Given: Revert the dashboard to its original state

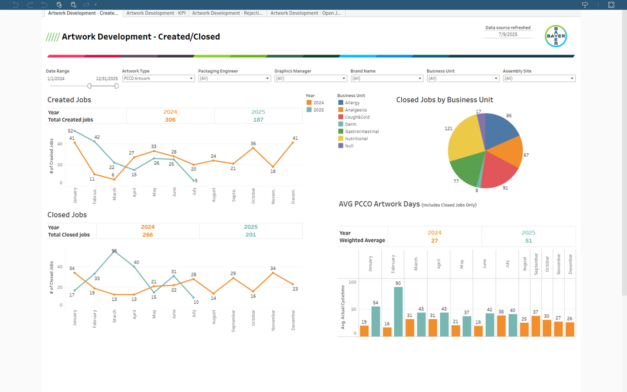Looking at the screenshot, I should [x=44, y=5].
